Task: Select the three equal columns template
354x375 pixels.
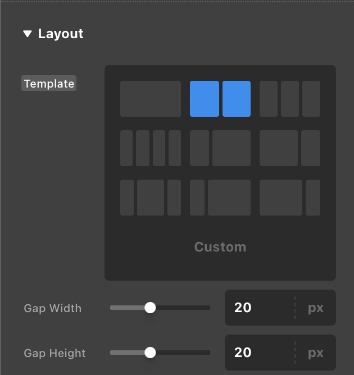Action: click(x=290, y=99)
